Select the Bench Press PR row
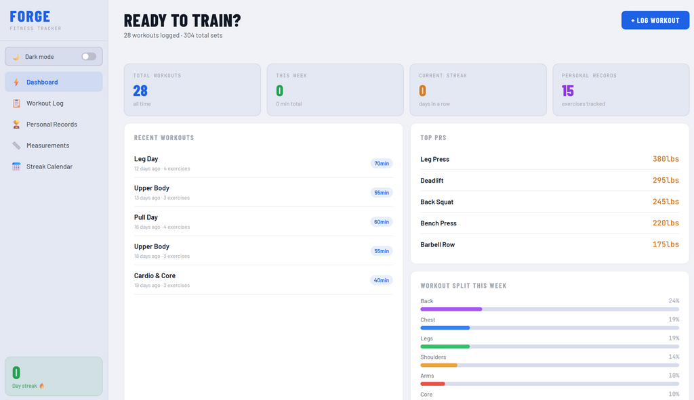The width and height of the screenshot is (694, 400). click(x=550, y=223)
